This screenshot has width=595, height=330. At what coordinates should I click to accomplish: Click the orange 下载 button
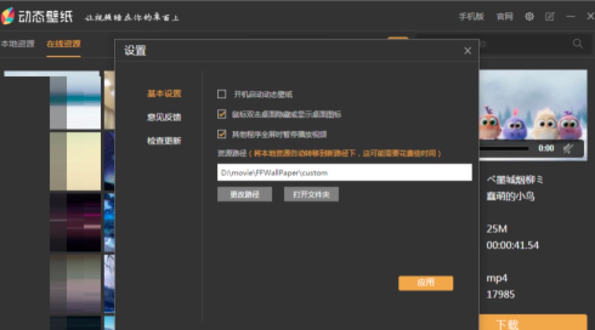[533, 322]
